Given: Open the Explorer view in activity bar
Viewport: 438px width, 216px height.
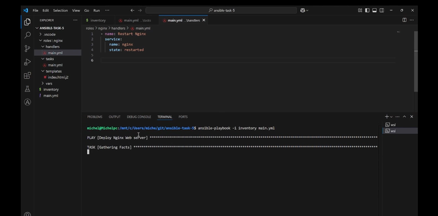Looking at the screenshot, I should coord(27,22).
